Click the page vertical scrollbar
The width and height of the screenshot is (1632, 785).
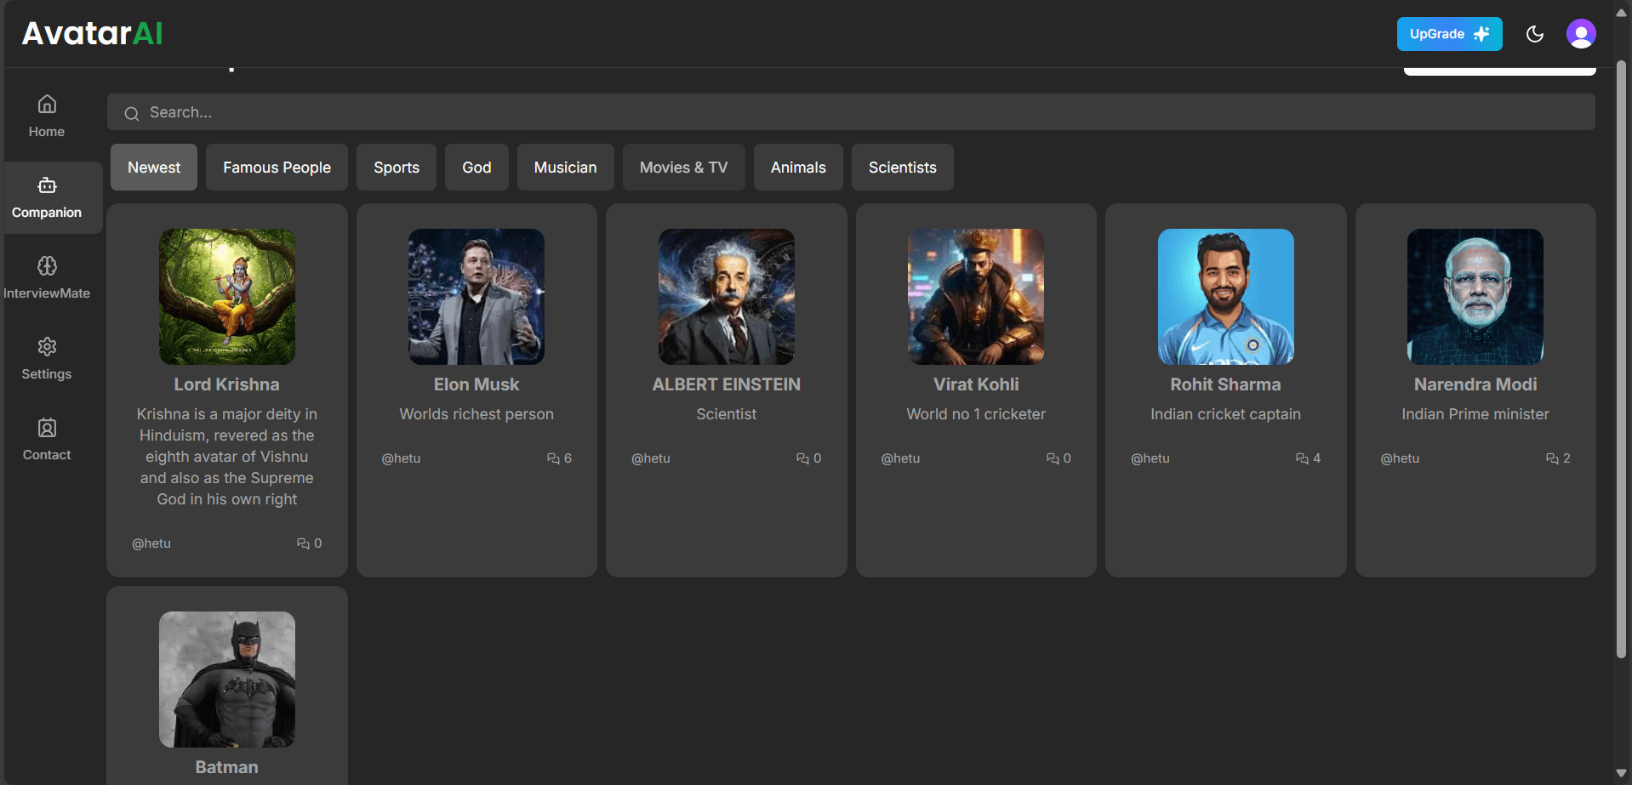point(1621,357)
